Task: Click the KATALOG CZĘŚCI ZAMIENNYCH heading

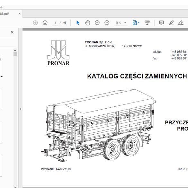Action: click(x=137, y=76)
